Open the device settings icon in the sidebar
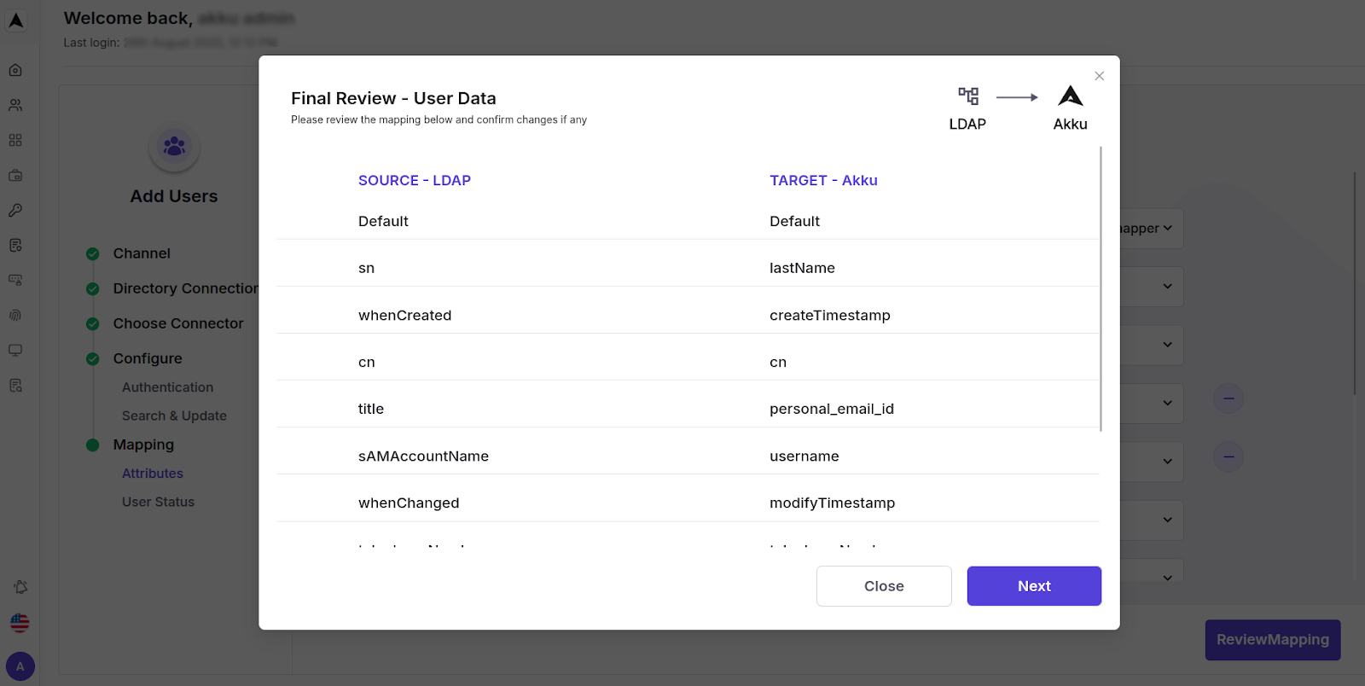Image resolution: width=1365 pixels, height=686 pixels. click(15, 280)
